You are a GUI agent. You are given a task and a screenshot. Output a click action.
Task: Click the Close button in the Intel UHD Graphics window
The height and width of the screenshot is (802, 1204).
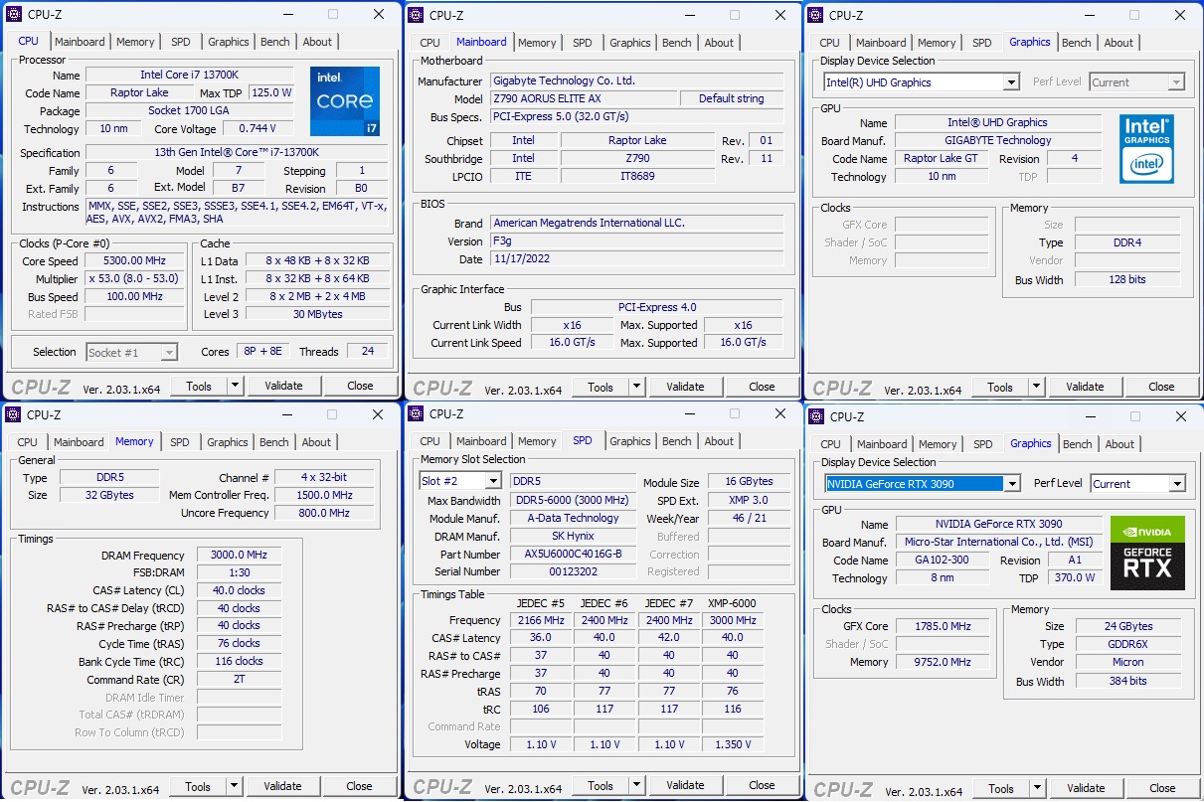tap(1161, 387)
